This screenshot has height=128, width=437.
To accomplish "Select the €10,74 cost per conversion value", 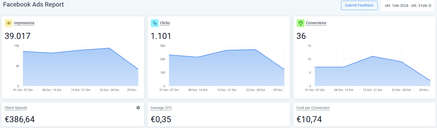I will 309,119.
